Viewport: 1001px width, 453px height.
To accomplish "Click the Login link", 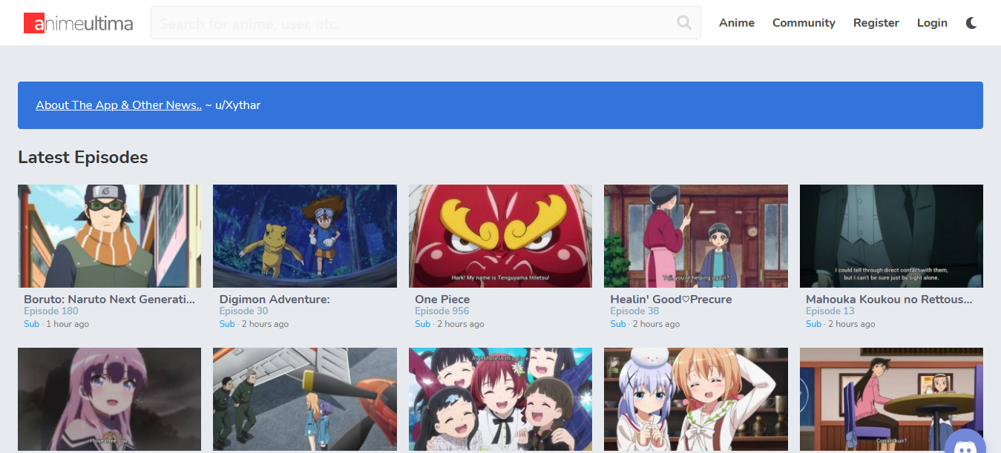I will pos(932,23).
